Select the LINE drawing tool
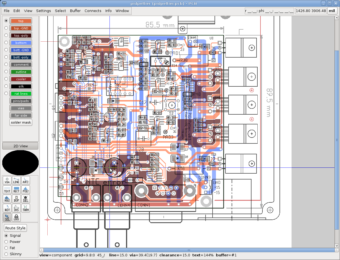The width and height of the screenshot is (340, 260). [16, 181]
